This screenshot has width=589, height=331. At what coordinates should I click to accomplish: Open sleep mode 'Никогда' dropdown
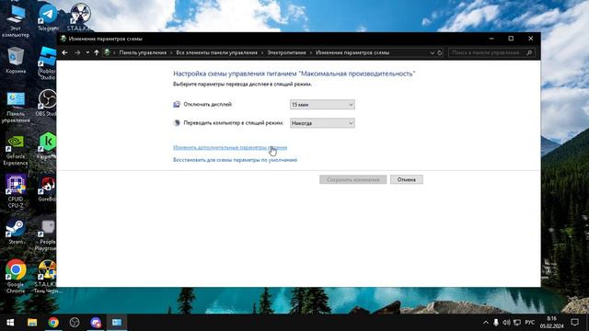322,123
